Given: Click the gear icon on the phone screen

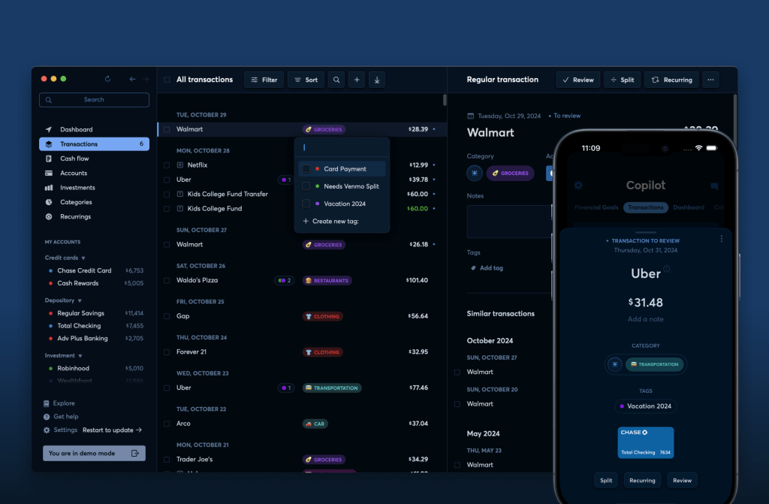Looking at the screenshot, I should pyautogui.click(x=578, y=185).
